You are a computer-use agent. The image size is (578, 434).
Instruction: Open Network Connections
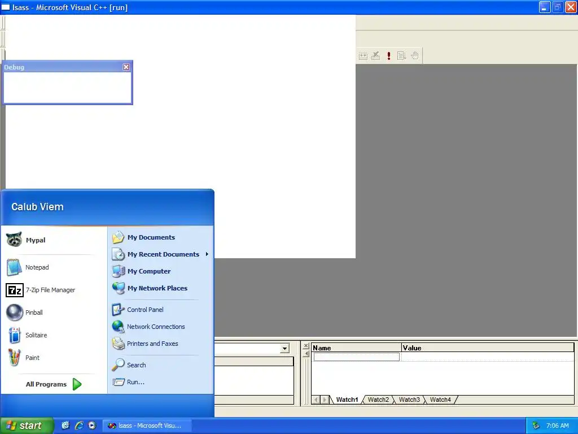point(161,327)
